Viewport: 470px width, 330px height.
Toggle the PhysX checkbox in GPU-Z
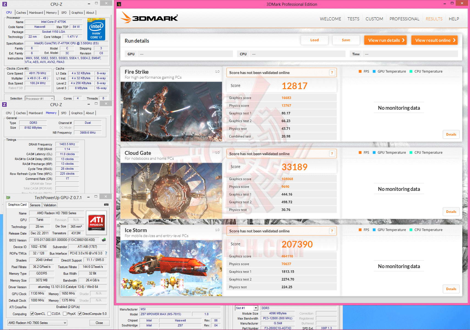[x=65, y=314]
